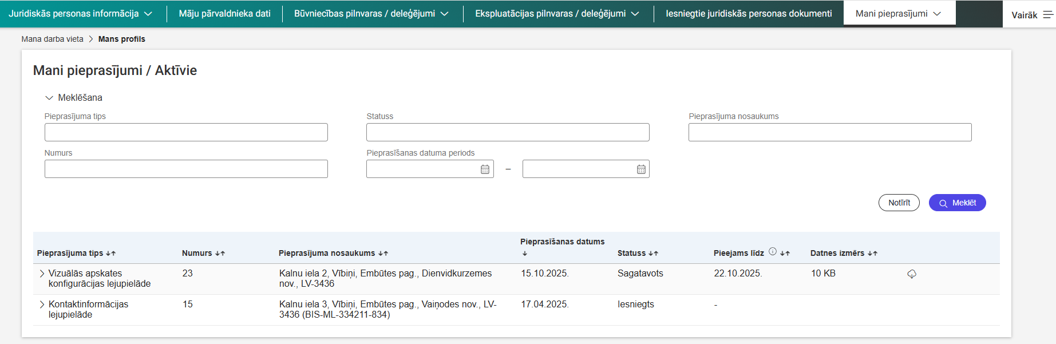Collapse the Meklēšana search section

pos(49,98)
